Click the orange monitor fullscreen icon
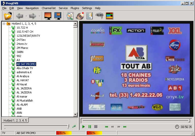This screenshot has width=195, height=136. 48,16
